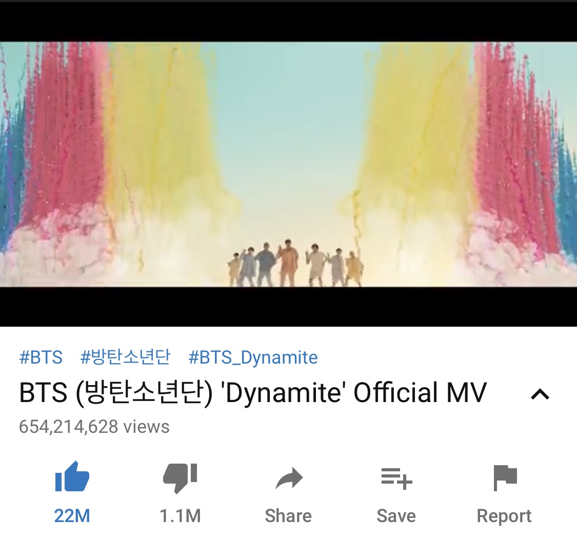Viewport: 577px width, 539px height.
Task: Open the #BTS_Dynamite hashtag link
Action: coord(253,357)
